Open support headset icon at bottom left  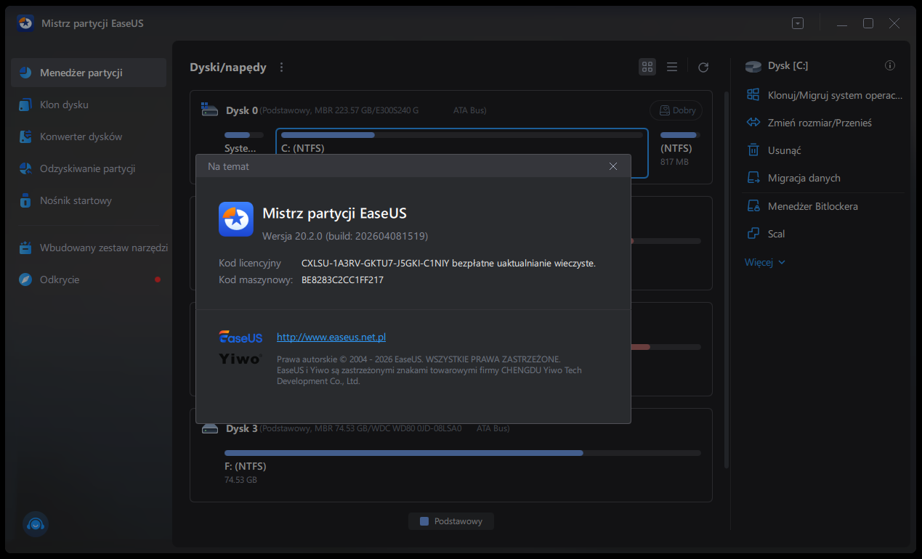pyautogui.click(x=35, y=524)
